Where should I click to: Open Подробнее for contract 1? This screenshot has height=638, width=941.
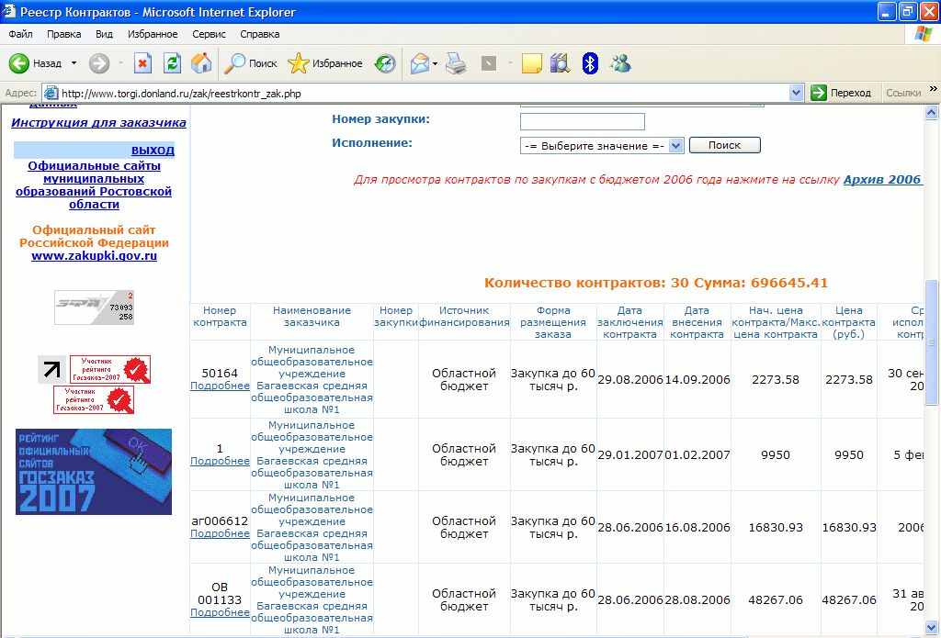(x=220, y=461)
